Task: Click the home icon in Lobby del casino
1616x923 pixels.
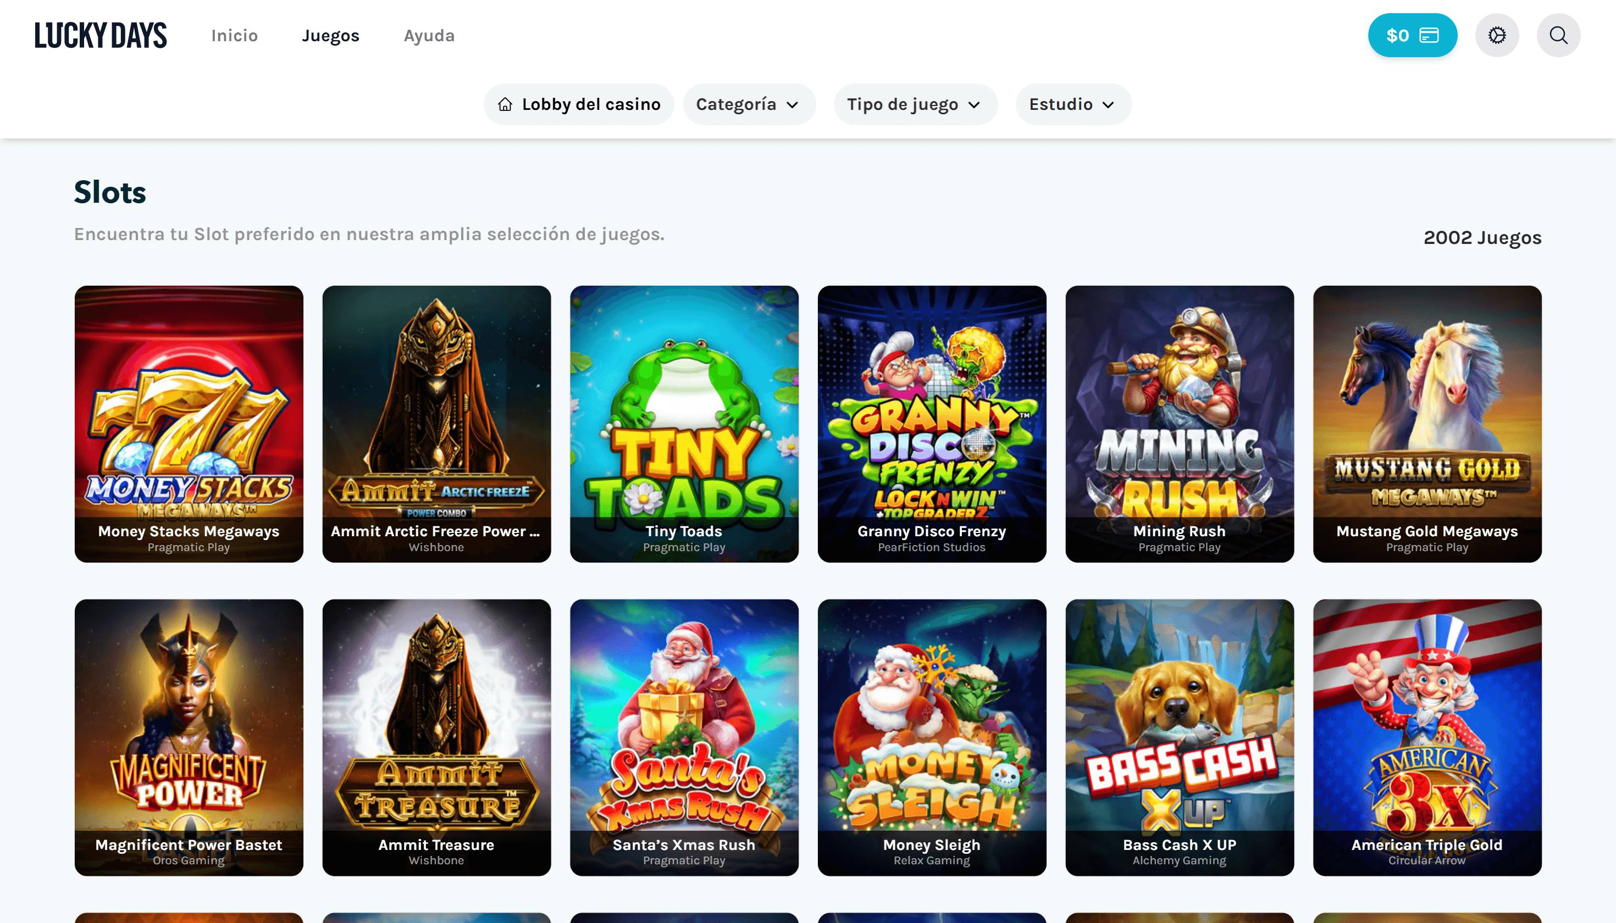Action: coord(505,104)
